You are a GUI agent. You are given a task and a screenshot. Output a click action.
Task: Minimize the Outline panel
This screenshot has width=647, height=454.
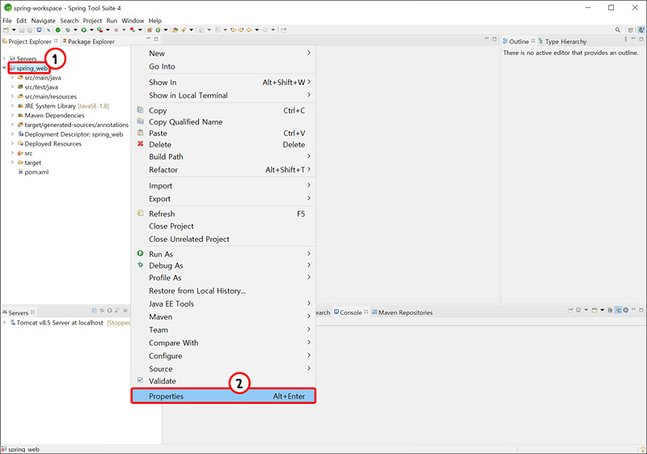[x=633, y=39]
